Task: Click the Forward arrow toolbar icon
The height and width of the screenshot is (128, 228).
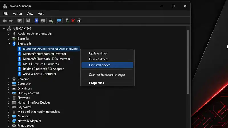Action: [x=11, y=21]
